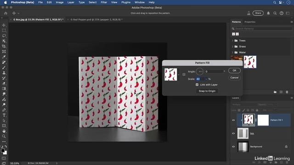This screenshot has width=294, height=165.
Task: Cancel the Pattern Fill dialog
Action: click(234, 77)
